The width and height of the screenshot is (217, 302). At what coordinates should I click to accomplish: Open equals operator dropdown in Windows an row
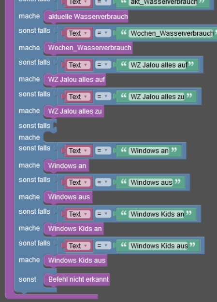[103, 151]
